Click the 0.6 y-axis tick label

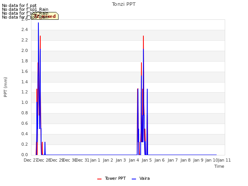tap(24, 123)
